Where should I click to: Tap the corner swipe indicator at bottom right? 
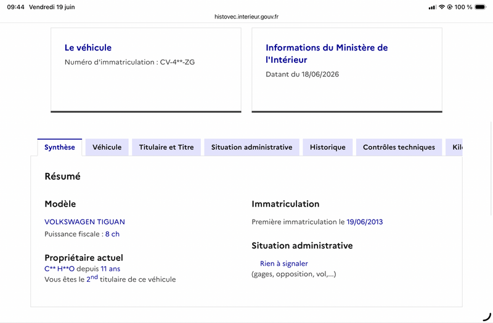[487, 317]
